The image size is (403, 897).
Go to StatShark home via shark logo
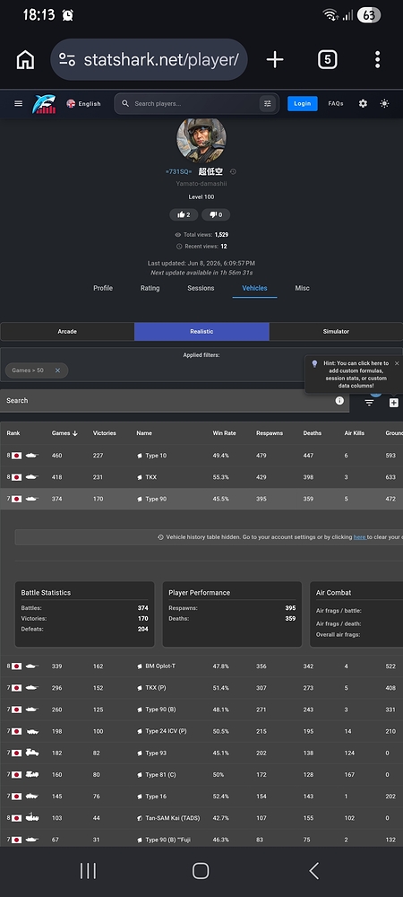click(44, 103)
